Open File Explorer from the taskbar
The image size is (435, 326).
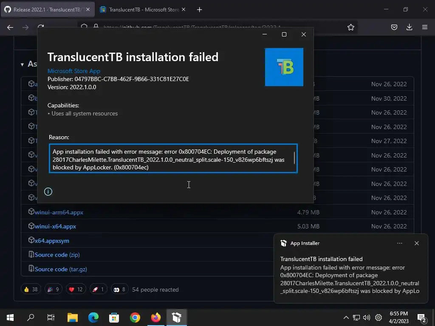tap(72, 318)
